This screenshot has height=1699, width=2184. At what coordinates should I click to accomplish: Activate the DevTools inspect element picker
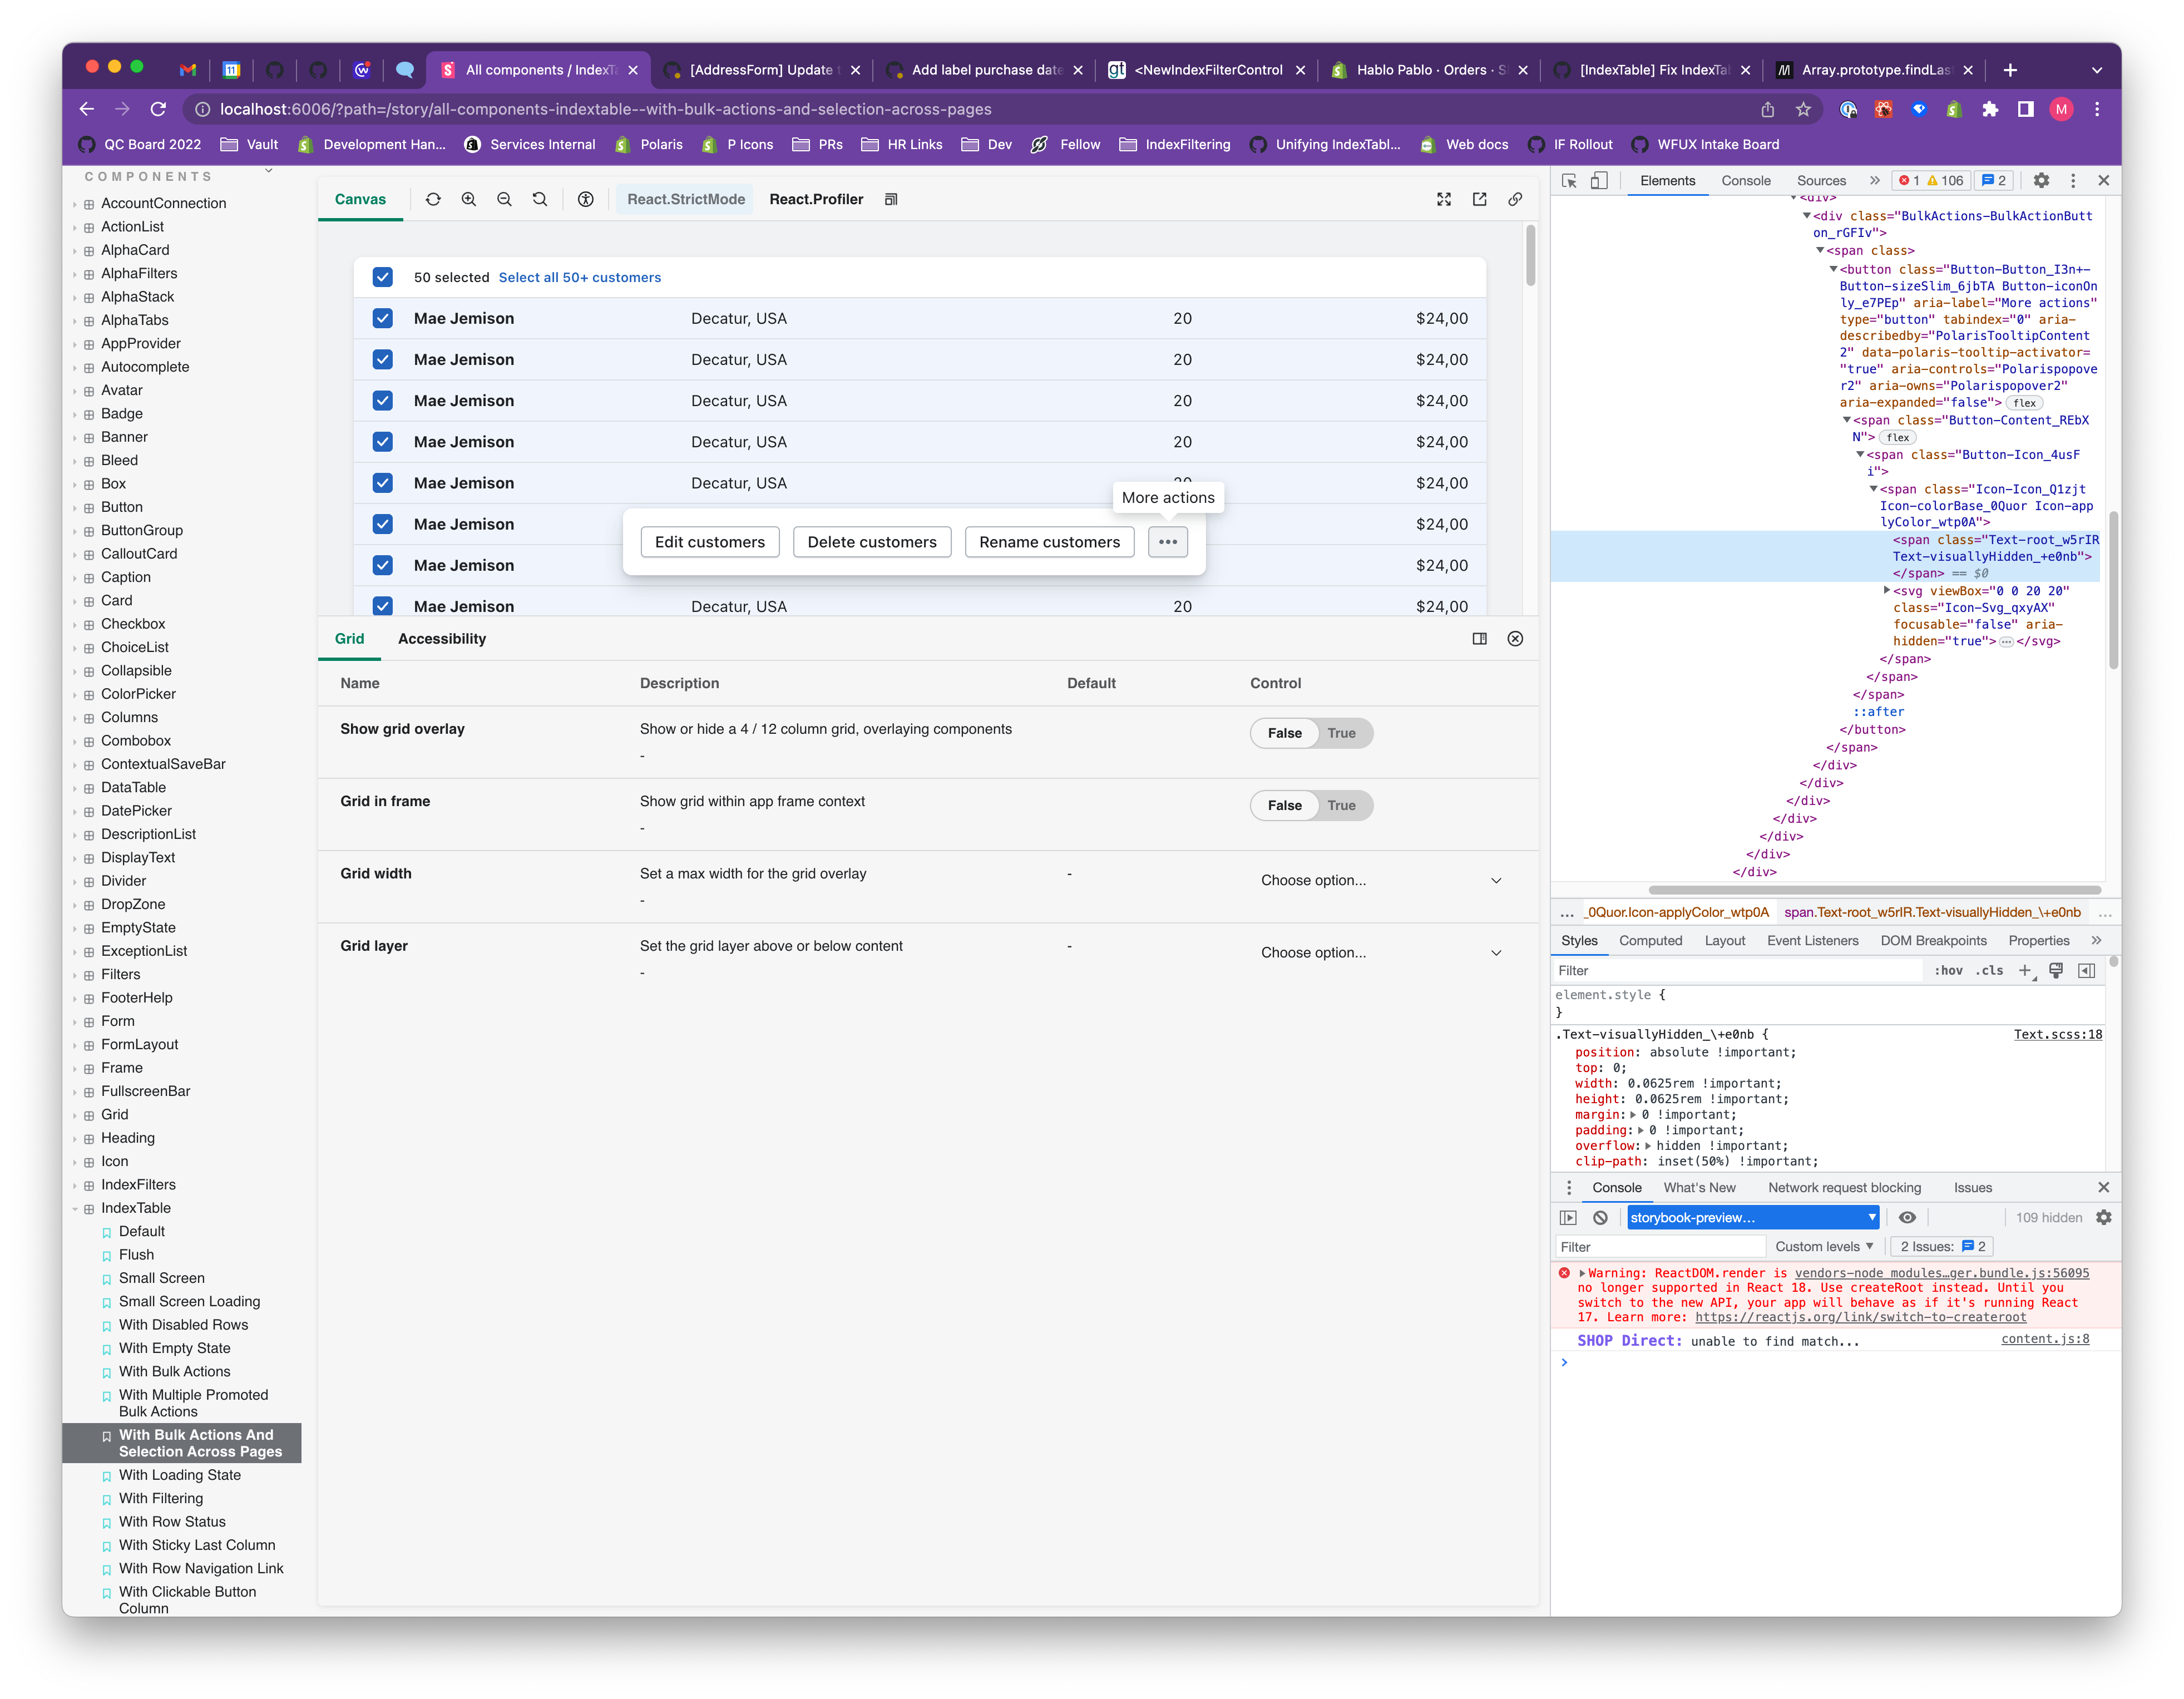[1569, 181]
